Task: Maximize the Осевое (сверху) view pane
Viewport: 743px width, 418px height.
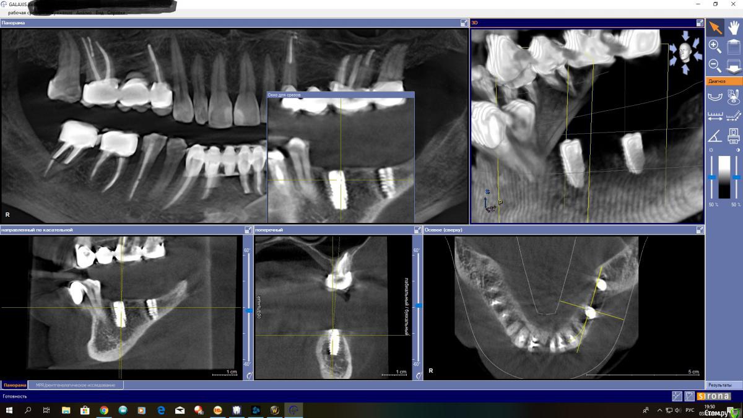Action: [700, 230]
